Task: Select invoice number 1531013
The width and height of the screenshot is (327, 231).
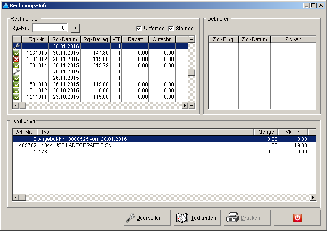Action: (37, 84)
